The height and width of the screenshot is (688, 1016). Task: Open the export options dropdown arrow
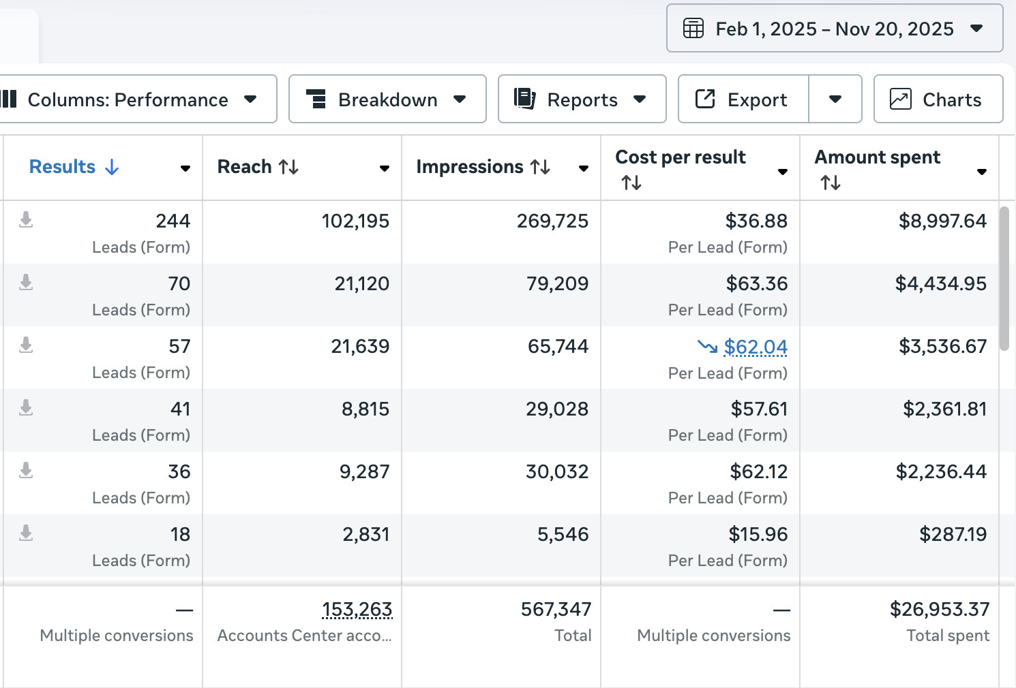(835, 99)
